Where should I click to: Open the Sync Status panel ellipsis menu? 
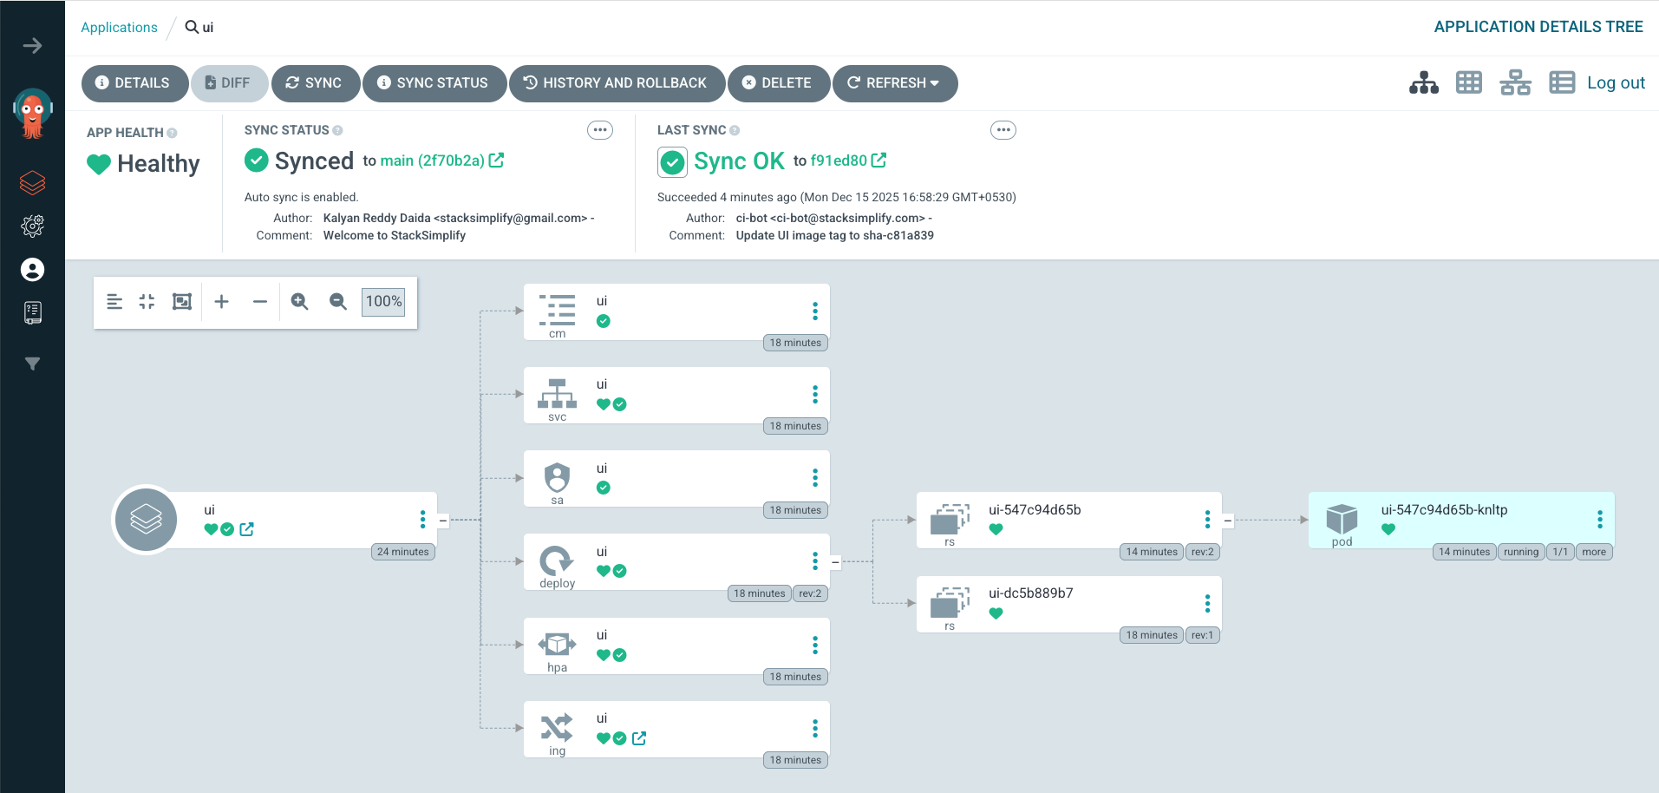click(599, 130)
